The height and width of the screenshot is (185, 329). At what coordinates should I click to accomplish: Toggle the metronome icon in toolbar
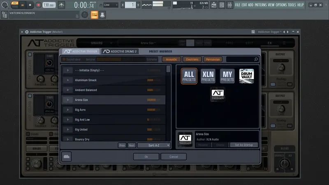tap(61, 5)
